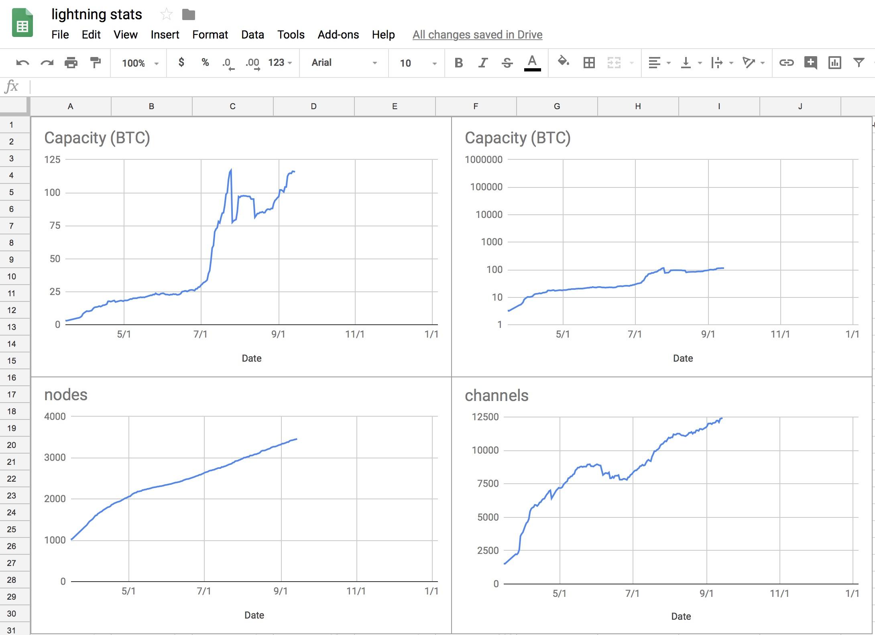Viewport: 875px width, 635px height.
Task: Click 'All changes saved in Drive' link
Action: pos(477,35)
